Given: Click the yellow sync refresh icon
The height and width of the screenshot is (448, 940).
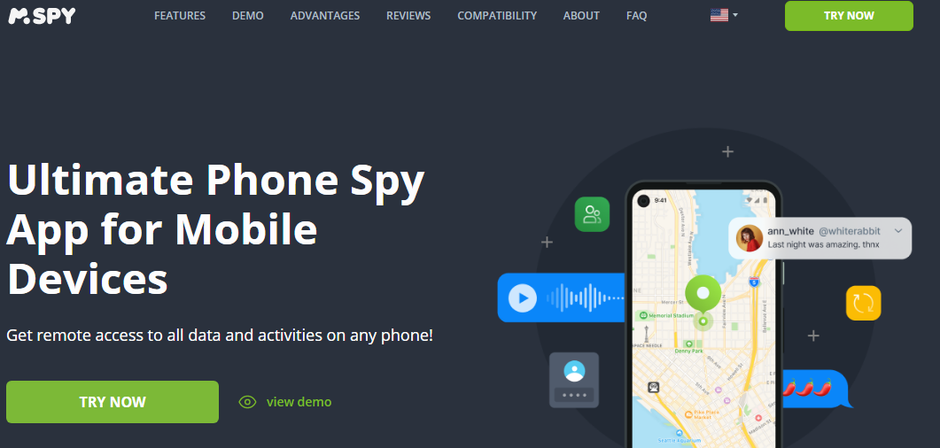Looking at the screenshot, I should [863, 303].
